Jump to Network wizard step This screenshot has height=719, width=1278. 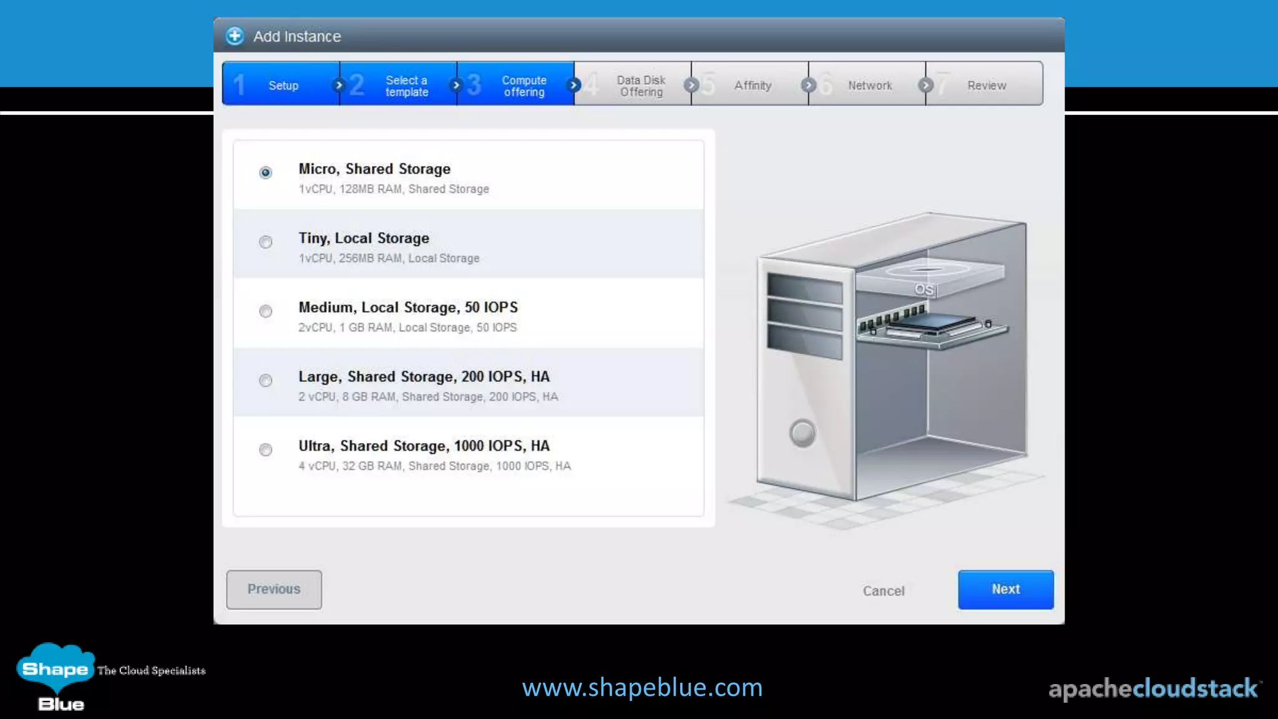[867, 84]
